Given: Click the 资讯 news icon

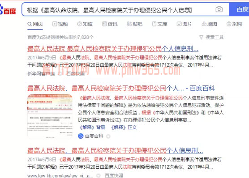Looking at the screenshot, I should point(104,24).
